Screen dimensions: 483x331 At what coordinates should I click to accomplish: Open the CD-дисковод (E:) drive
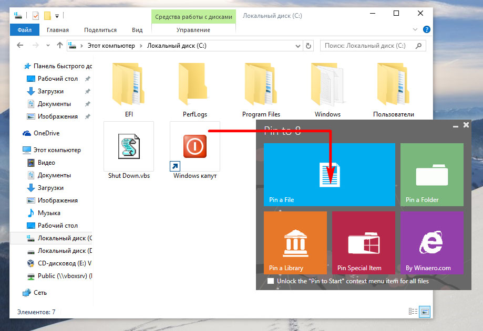tap(59, 263)
